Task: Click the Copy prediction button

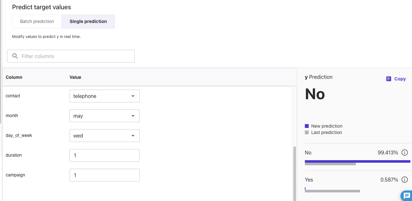Action: [x=396, y=79]
